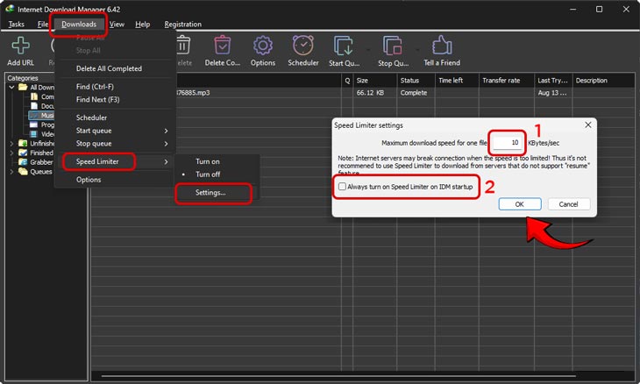Open the View menu
This screenshot has height=384, width=640.
[117, 25]
